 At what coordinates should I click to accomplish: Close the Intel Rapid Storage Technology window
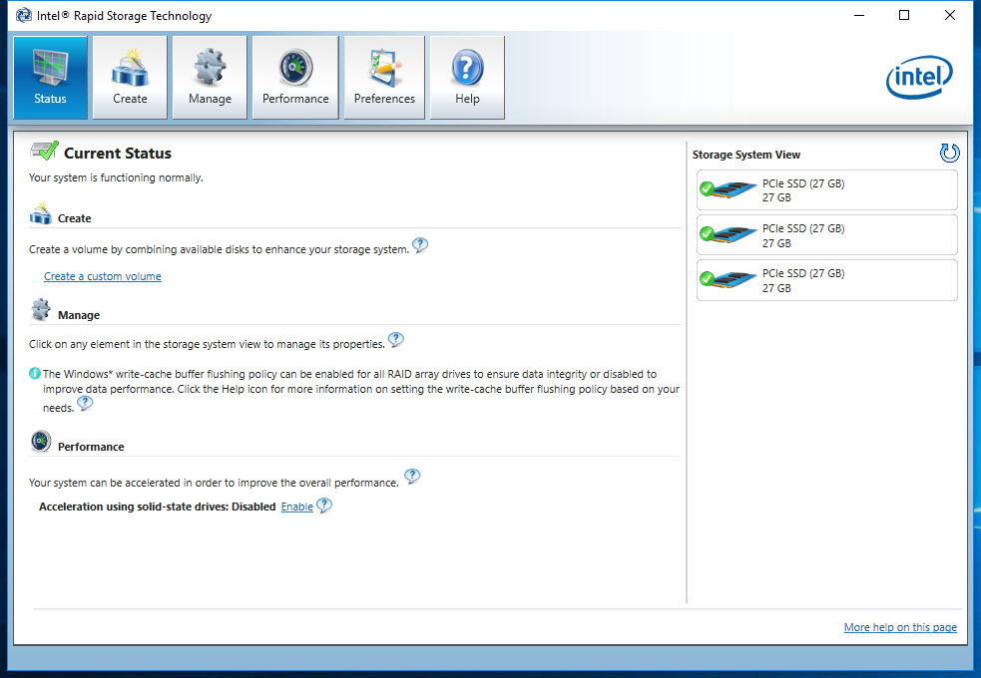tap(950, 15)
